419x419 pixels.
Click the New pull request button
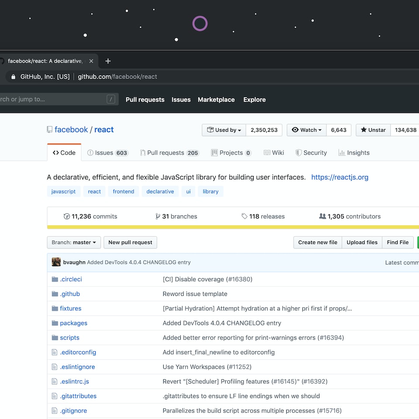coord(130,243)
